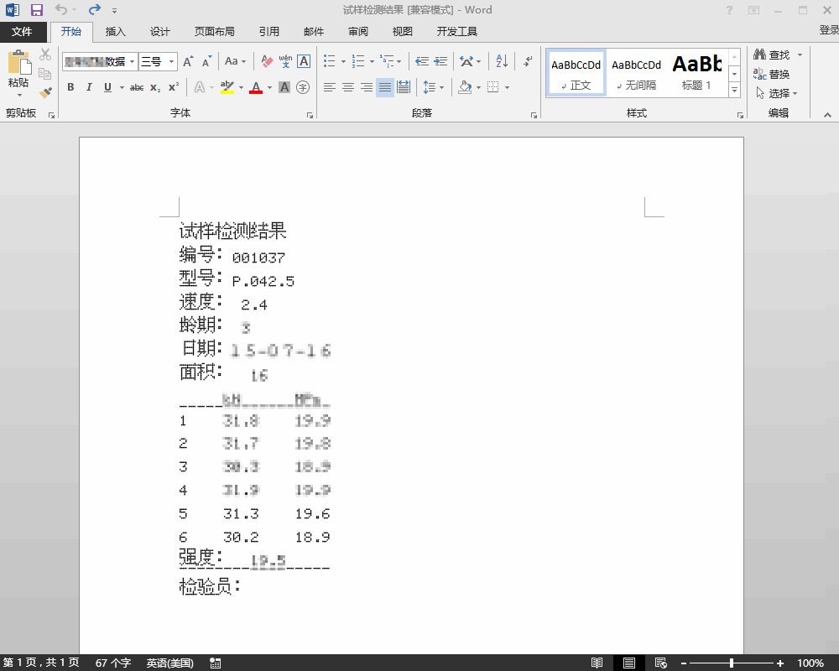Align text to the left
This screenshot has height=671, width=839.
[x=330, y=87]
